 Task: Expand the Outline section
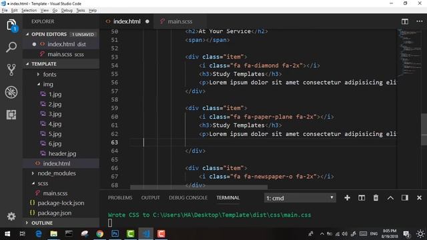[x=61, y=223]
